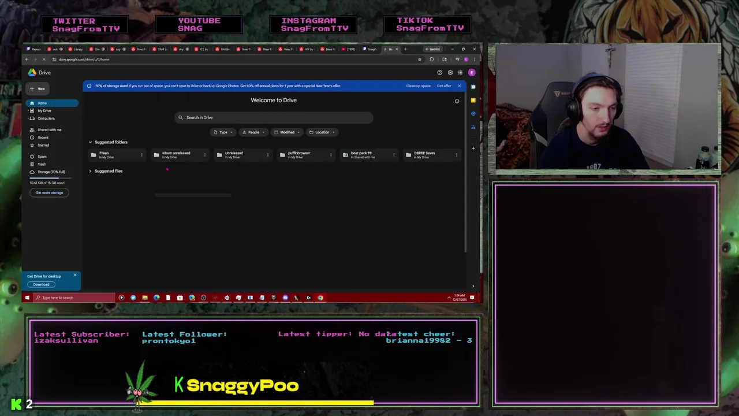This screenshot has width=739, height=416.
Task: Open more options for the Unreleased folder
Action: (267, 155)
